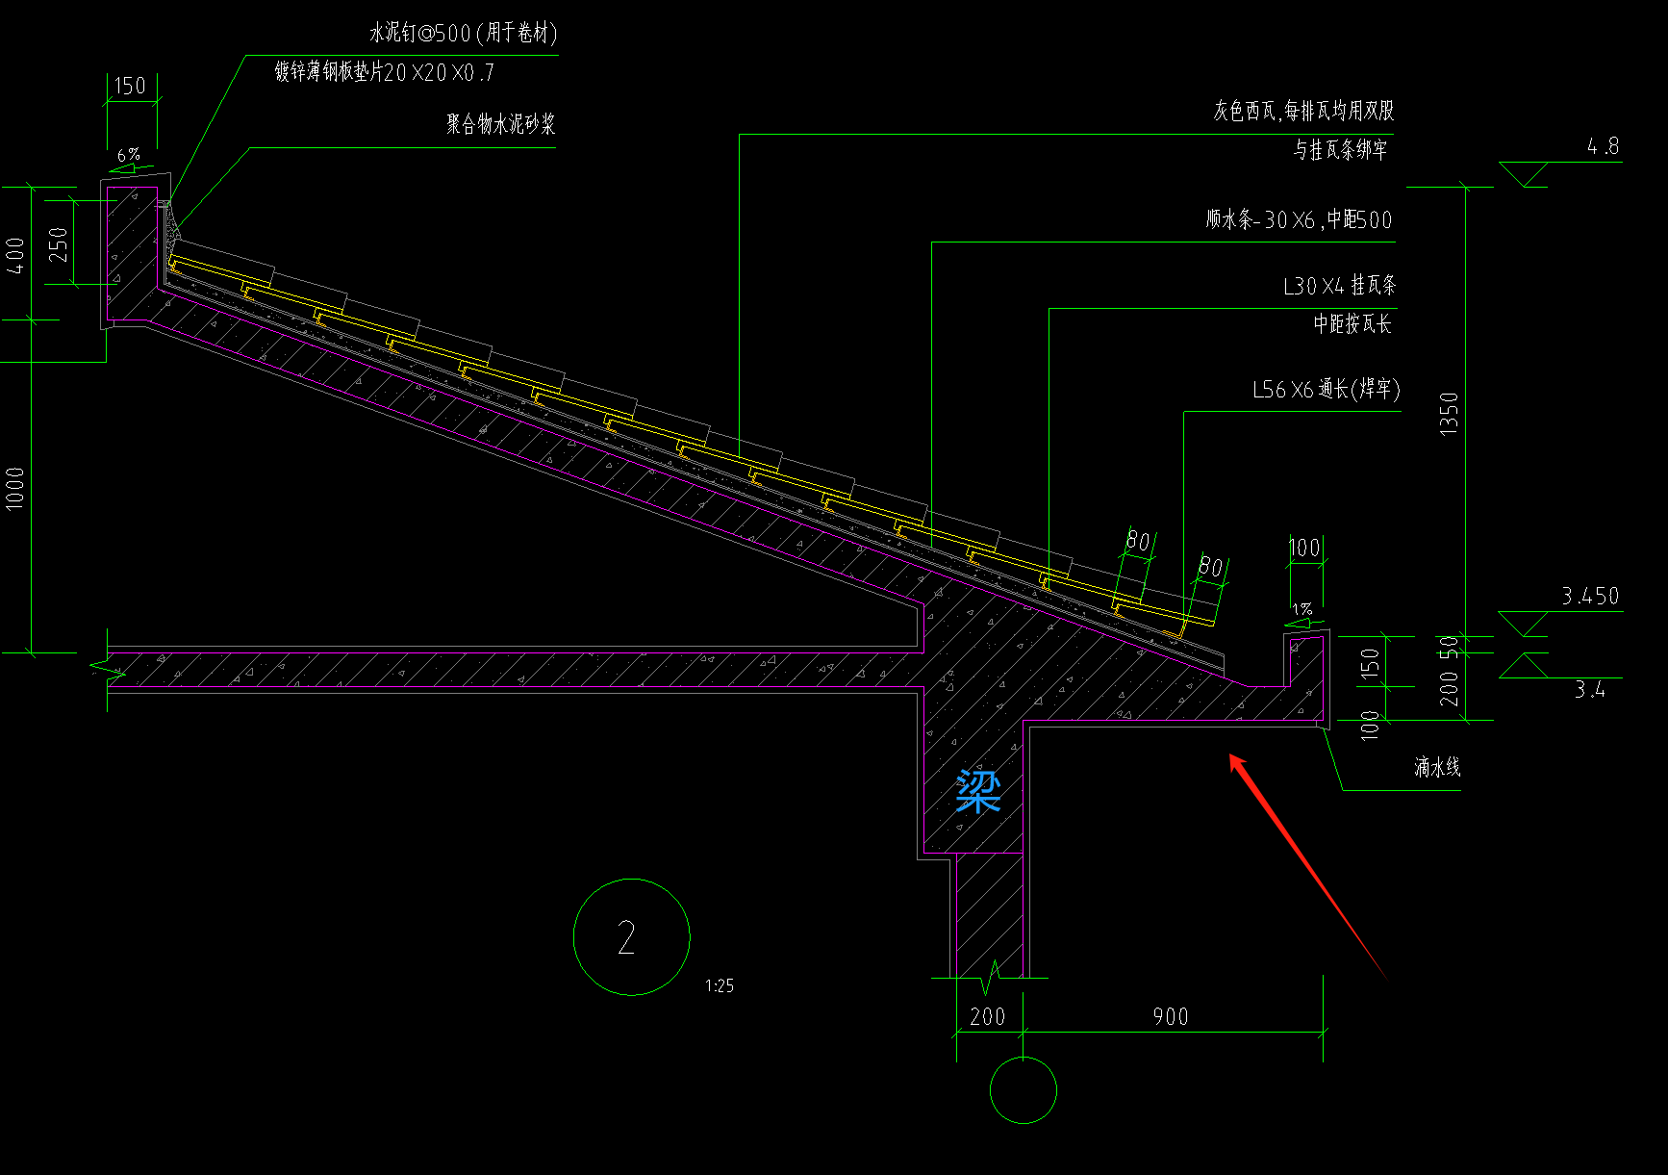Screen dimensions: 1668x1175
Task: Click the 与挂瓦条绑牢 text line
Action: [x=1340, y=150]
